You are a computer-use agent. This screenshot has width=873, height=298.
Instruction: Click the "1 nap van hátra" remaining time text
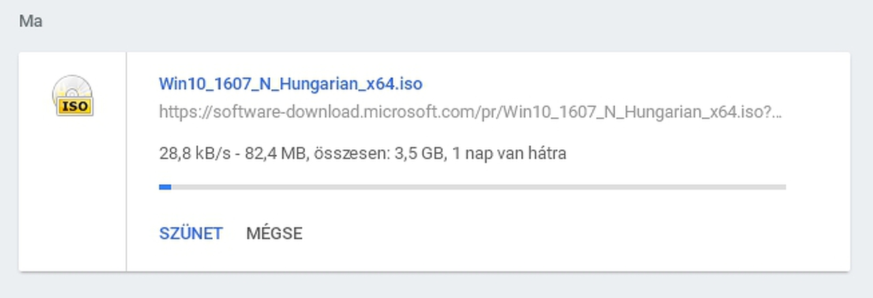pyautogui.click(x=509, y=153)
